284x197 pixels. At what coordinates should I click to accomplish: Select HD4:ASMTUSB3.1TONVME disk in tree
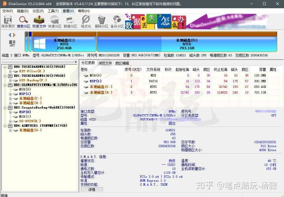tap(40, 126)
